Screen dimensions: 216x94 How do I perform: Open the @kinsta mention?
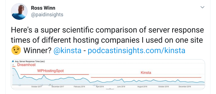pos(67,51)
